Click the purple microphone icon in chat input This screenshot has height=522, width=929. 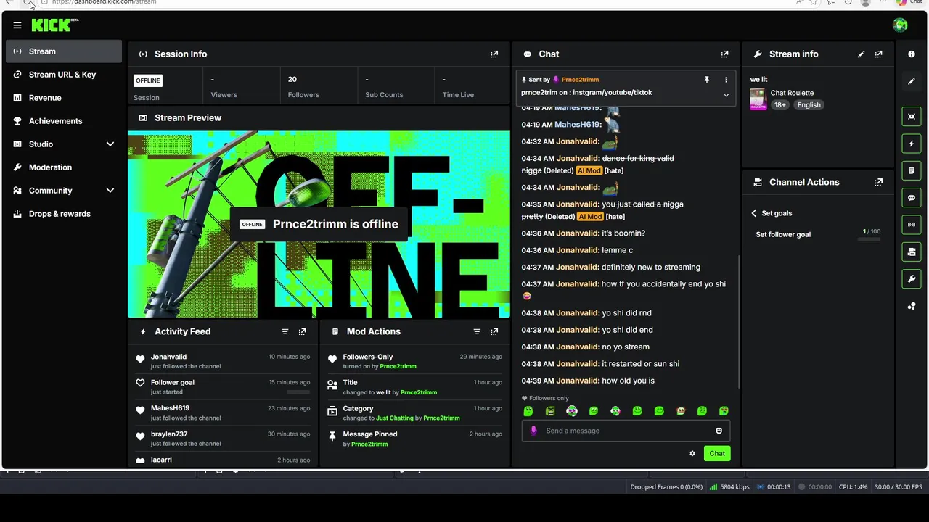click(533, 431)
